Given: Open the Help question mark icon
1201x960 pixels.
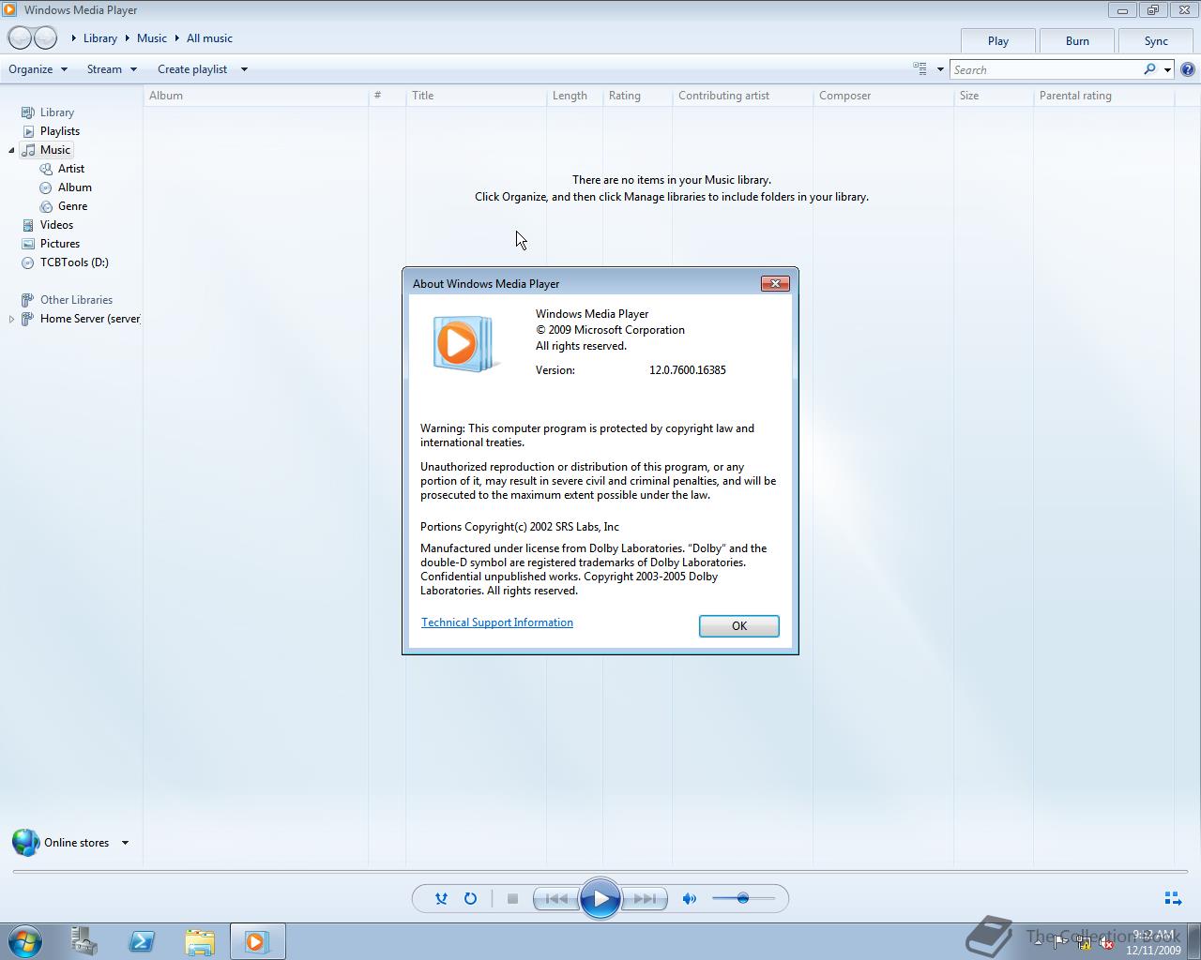Looking at the screenshot, I should [x=1188, y=69].
